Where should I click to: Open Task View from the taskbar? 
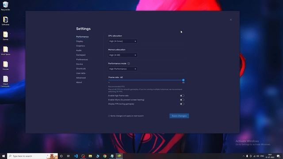pyautogui.click(x=69, y=156)
